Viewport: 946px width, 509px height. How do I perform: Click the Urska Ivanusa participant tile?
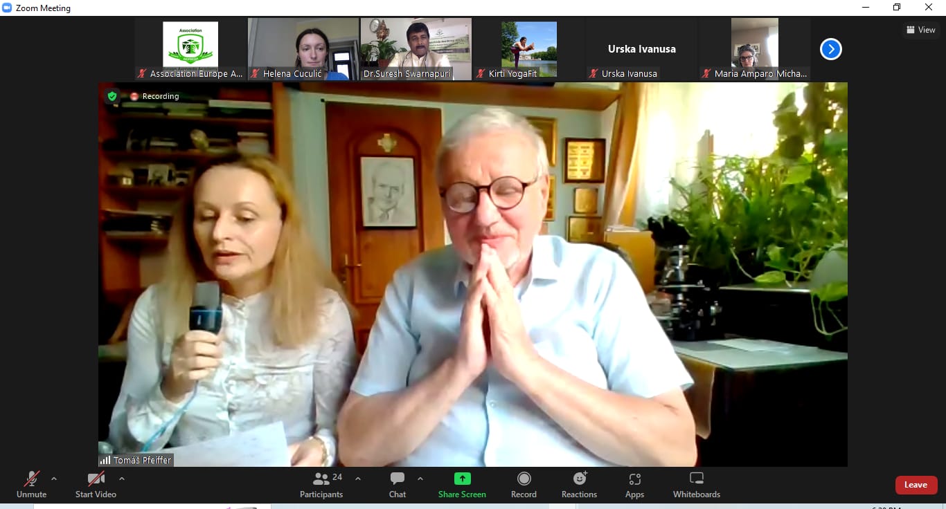click(641, 49)
